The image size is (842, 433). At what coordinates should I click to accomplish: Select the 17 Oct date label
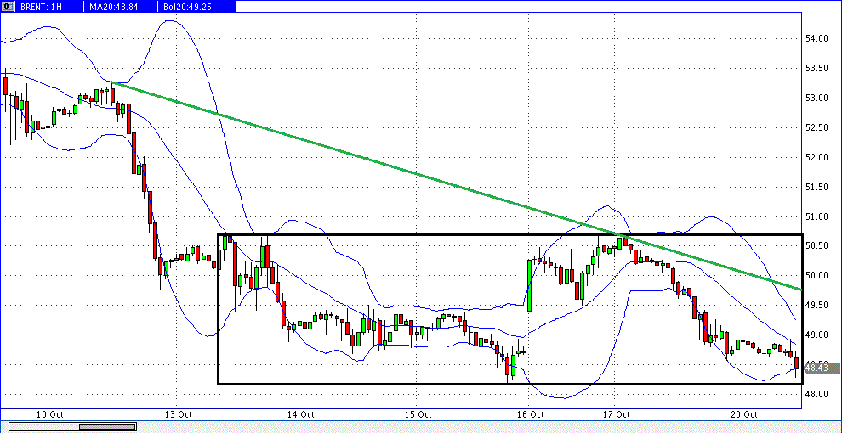pos(616,414)
